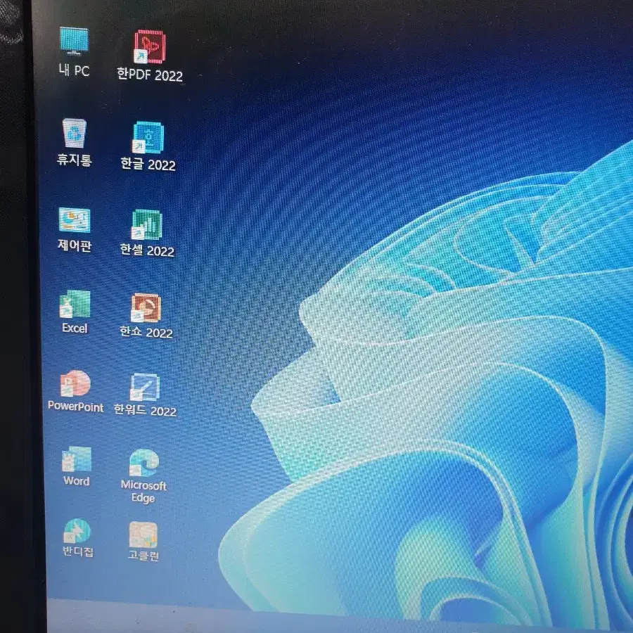Select the 한PDF 2022 shortcut icon
This screenshot has width=633, height=633.
coord(150,47)
